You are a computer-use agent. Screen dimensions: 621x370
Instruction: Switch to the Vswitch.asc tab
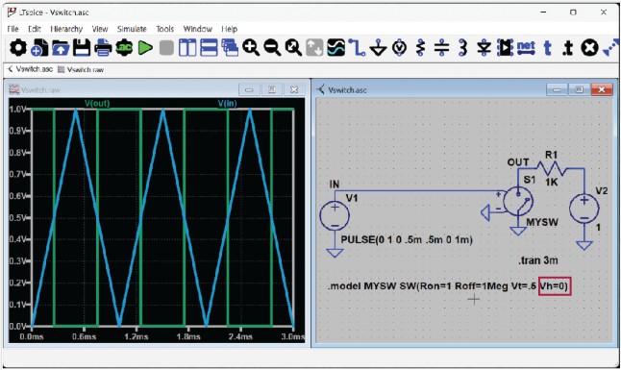(x=31, y=69)
